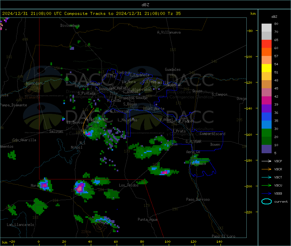This screenshot has height=246, width=291.
Task: Click the A_Villanueva place label
Action: tap(169, 32)
